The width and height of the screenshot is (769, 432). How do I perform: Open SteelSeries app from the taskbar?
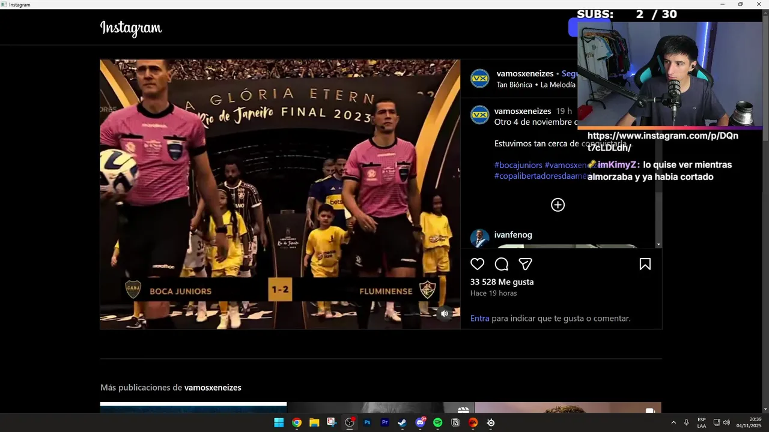(x=491, y=422)
